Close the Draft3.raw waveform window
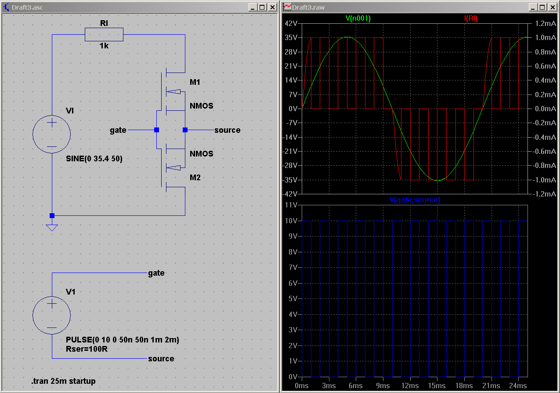This screenshot has height=393, width=560. coord(552,7)
